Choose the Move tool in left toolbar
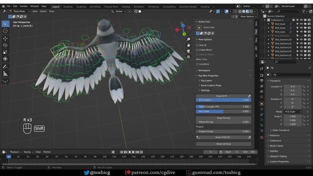The image size is (313, 176). (x=5, y=38)
